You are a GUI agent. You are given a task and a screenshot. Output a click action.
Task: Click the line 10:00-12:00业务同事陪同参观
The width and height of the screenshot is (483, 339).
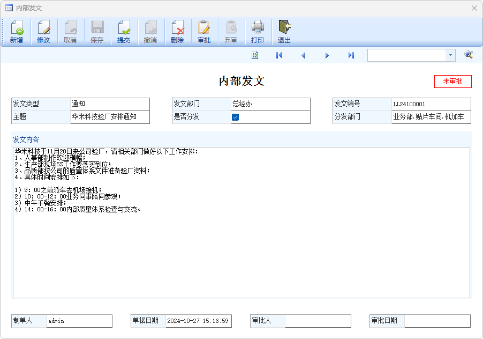pyautogui.click(x=68, y=196)
